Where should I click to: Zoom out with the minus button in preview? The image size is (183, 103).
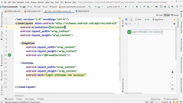172,81
